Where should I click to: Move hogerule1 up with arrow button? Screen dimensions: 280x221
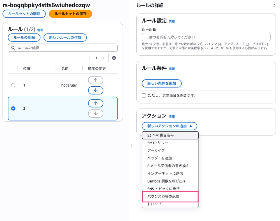coord(96,80)
